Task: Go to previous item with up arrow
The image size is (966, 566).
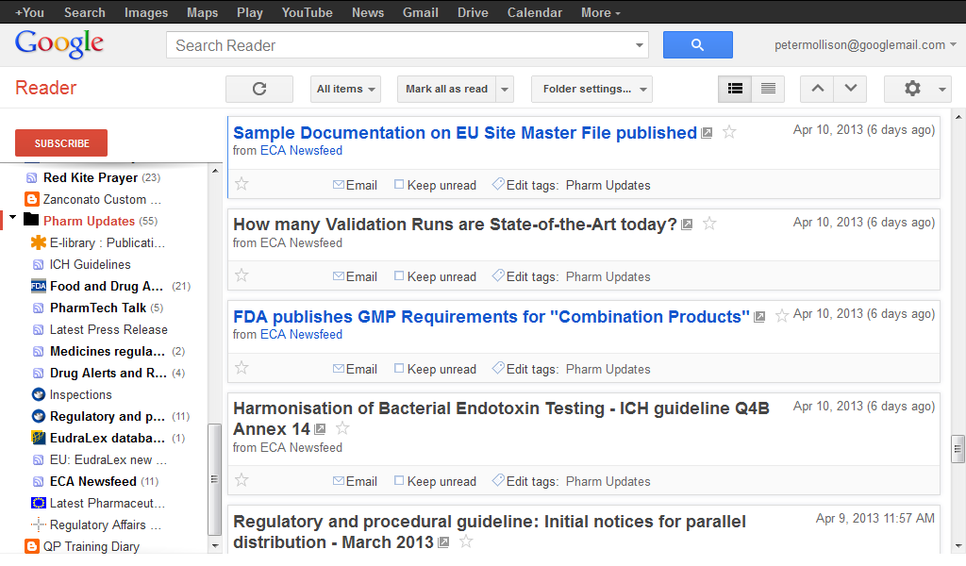Action: point(817,89)
